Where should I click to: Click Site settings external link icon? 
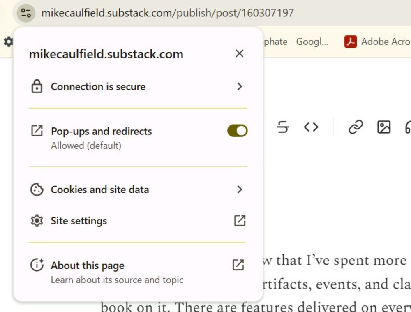point(240,221)
